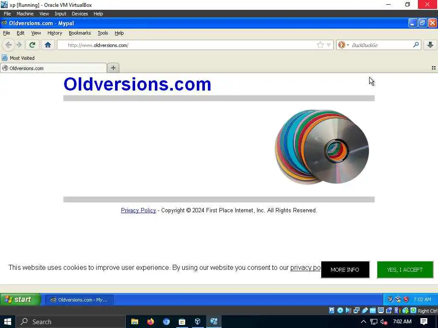Click the VirtualBox optical disc status icon
The image size is (438, 328).
click(x=340, y=310)
